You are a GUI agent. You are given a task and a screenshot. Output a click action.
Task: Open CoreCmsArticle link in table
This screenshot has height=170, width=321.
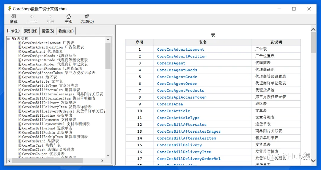click(174, 111)
